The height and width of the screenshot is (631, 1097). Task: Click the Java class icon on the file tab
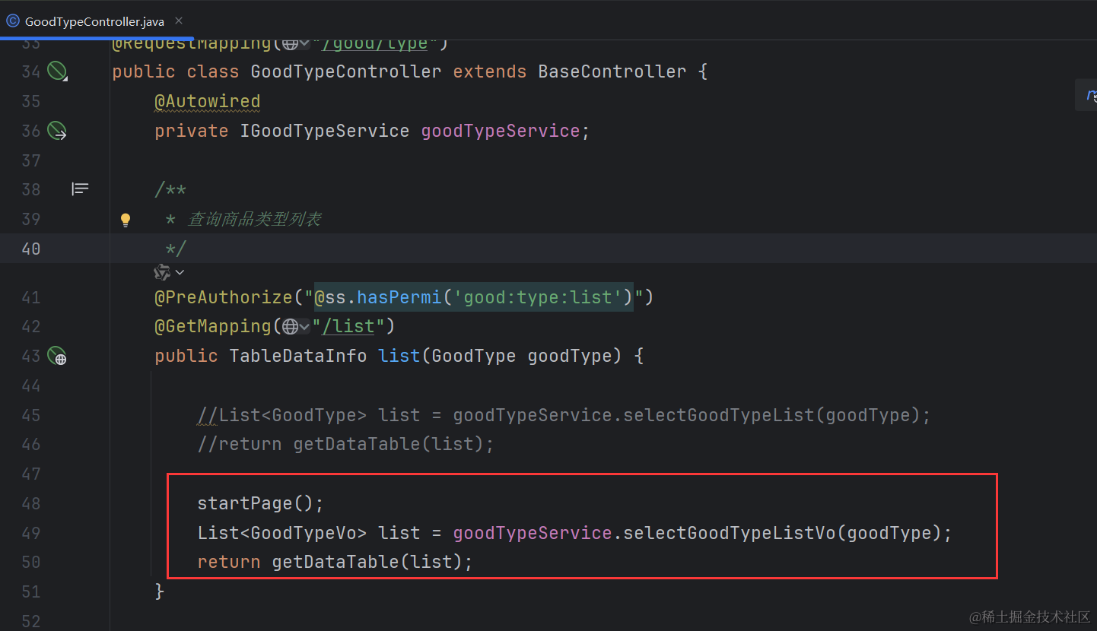(13, 21)
